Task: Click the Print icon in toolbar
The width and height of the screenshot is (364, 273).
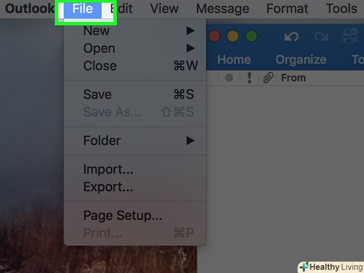Action: pos(349,36)
